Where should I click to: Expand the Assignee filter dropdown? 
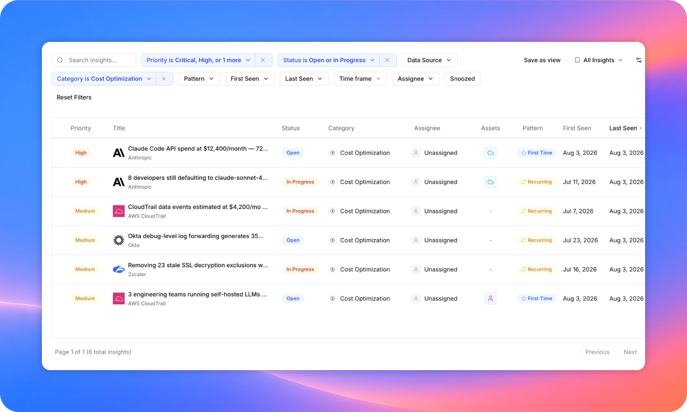[x=416, y=79]
